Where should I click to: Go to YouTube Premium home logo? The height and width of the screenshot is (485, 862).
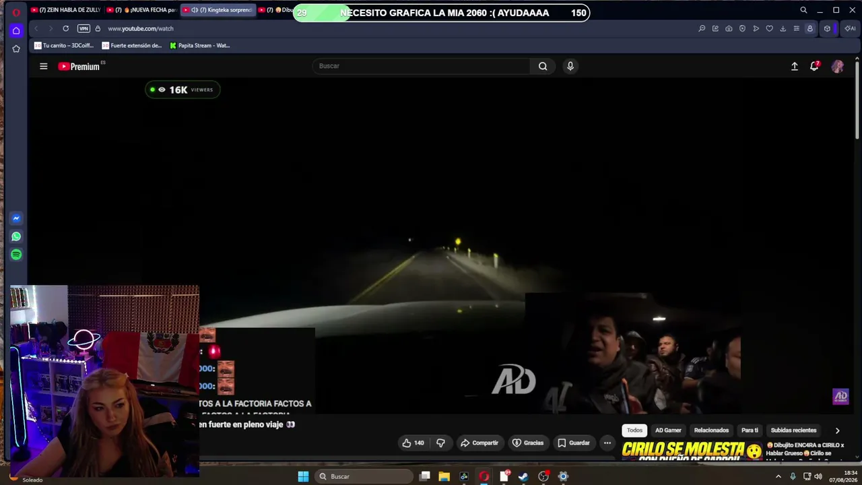click(x=79, y=66)
